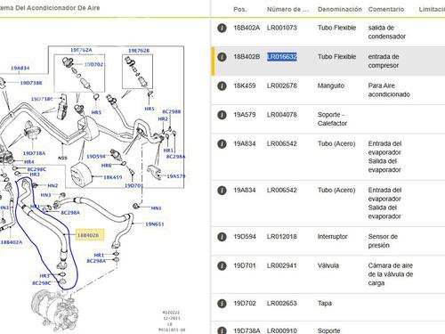Image resolution: width=445 pixels, height=334 pixels.
Task: Click HN2 label in diagram
Action: pyautogui.click(x=53, y=186)
